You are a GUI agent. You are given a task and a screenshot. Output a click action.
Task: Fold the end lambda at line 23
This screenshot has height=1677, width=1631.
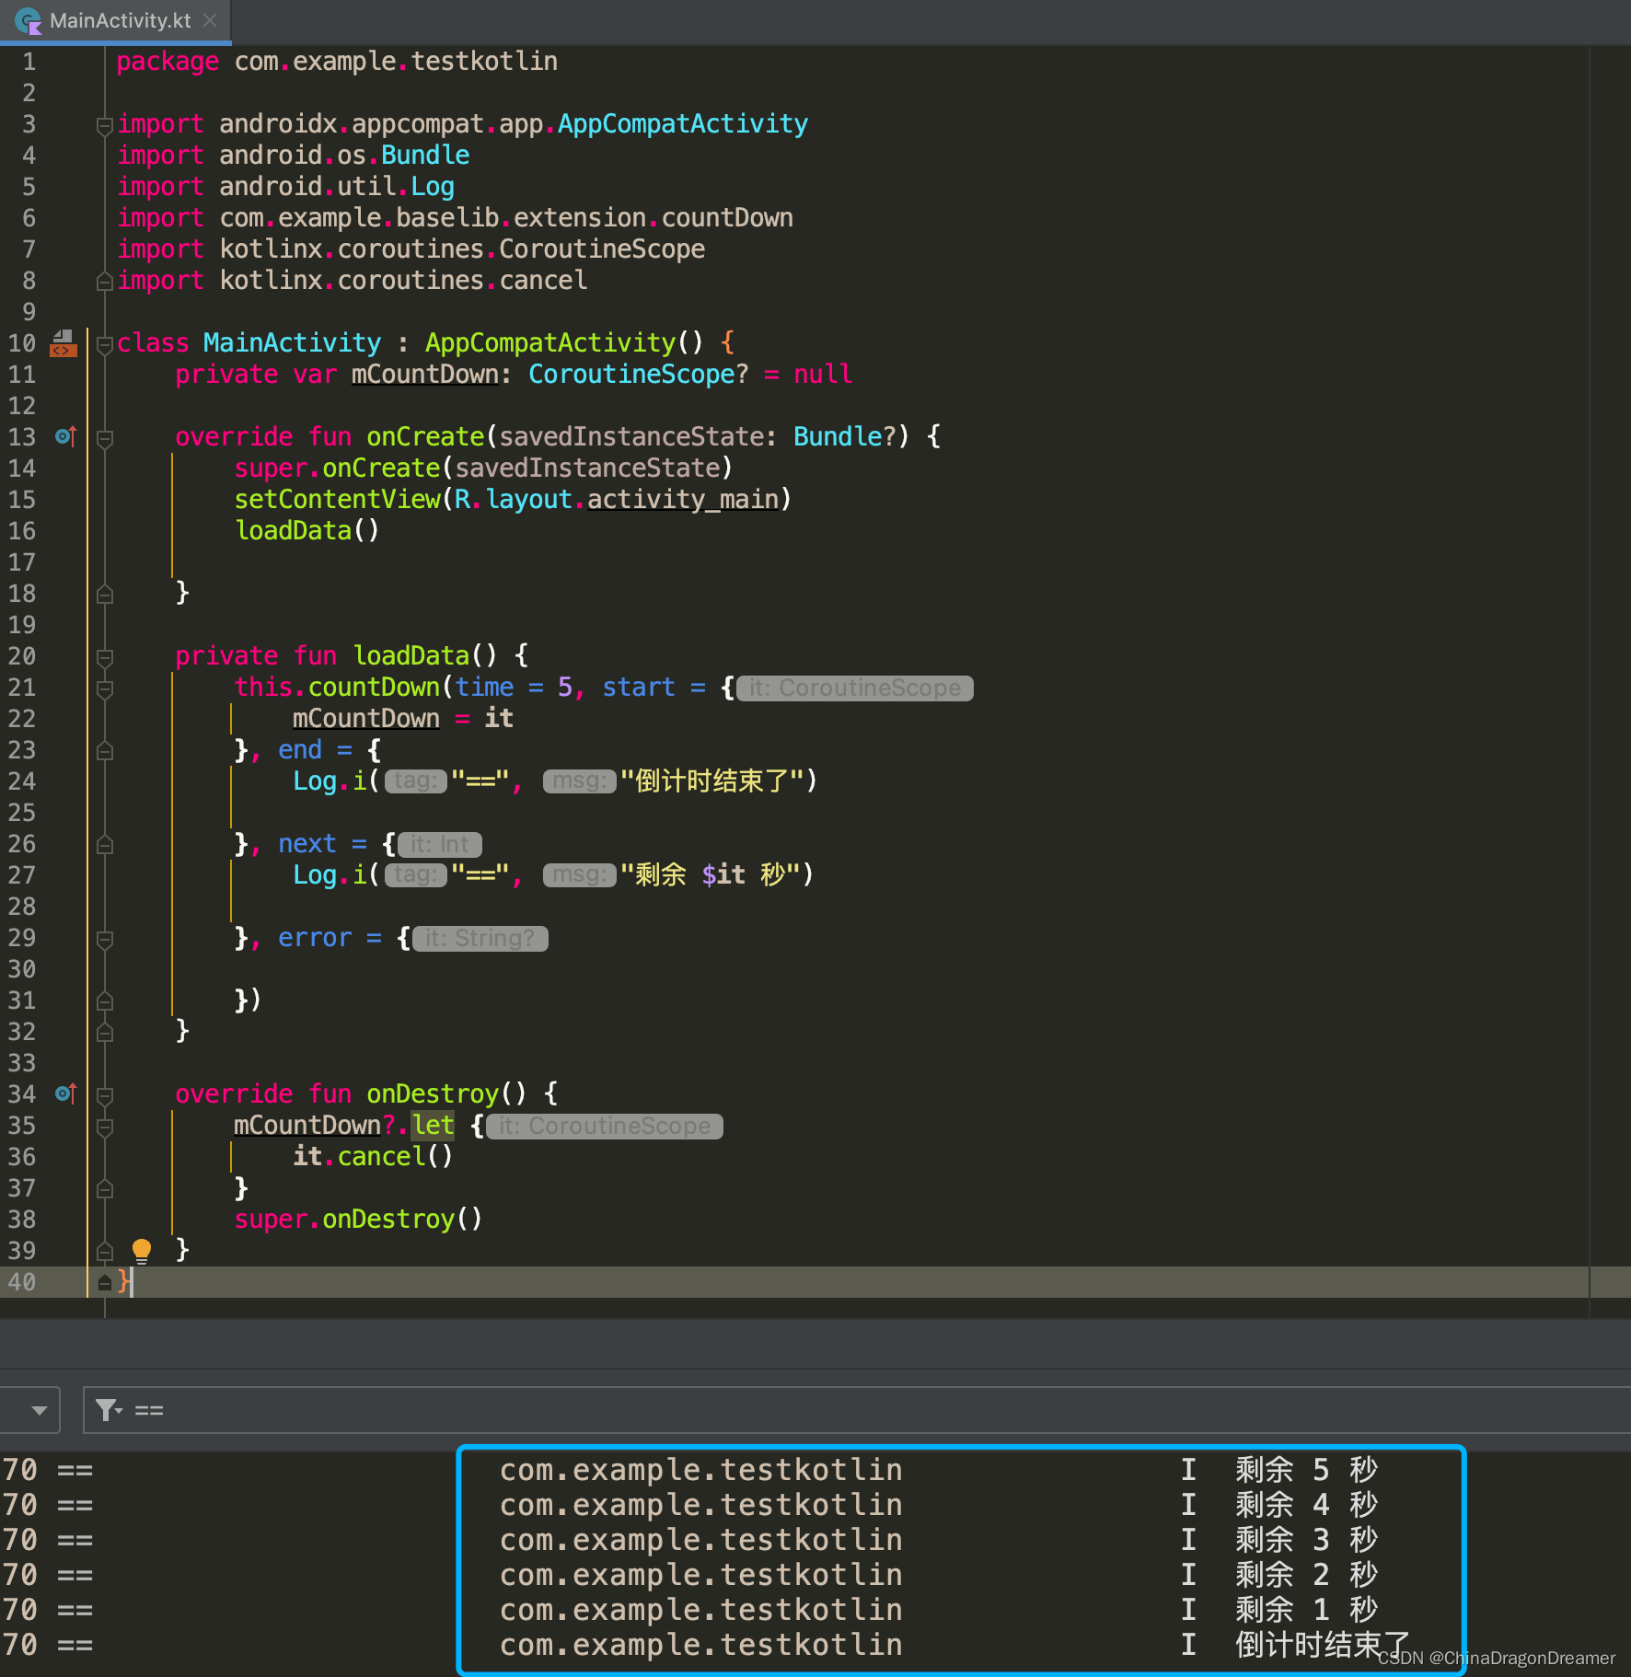pos(105,751)
